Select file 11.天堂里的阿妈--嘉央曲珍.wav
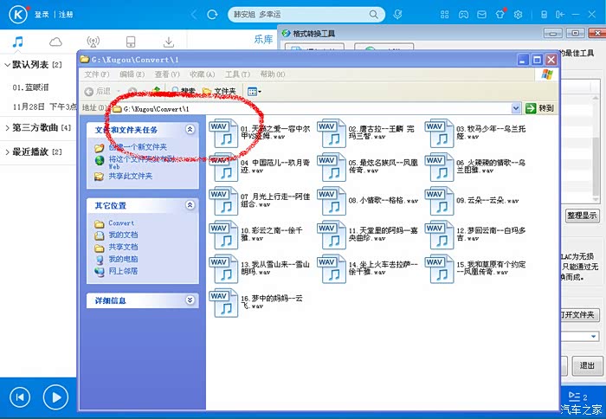Image resolution: width=606 pixels, height=419 pixels. [368, 235]
